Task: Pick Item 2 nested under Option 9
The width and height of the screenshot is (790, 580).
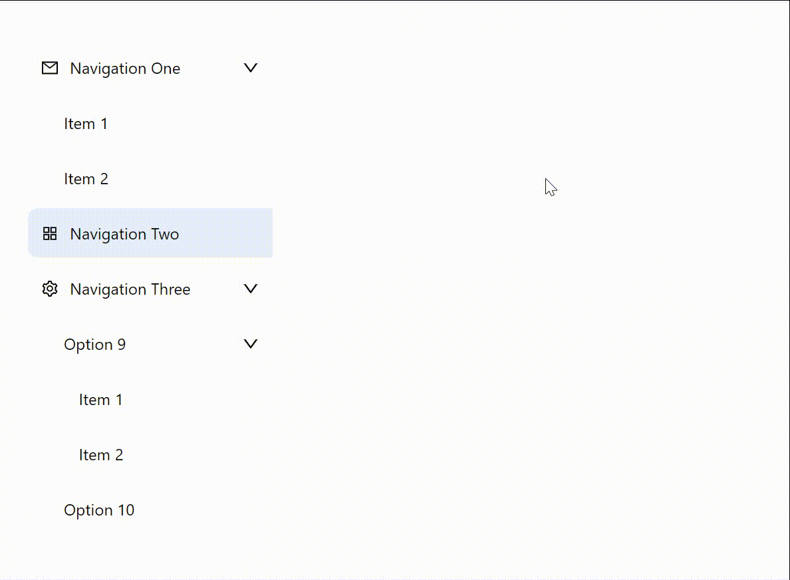Action: pos(100,455)
